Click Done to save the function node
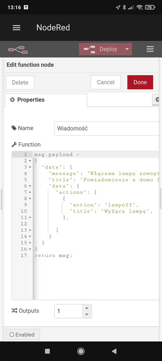The width and height of the screenshot is (162, 361). (140, 82)
